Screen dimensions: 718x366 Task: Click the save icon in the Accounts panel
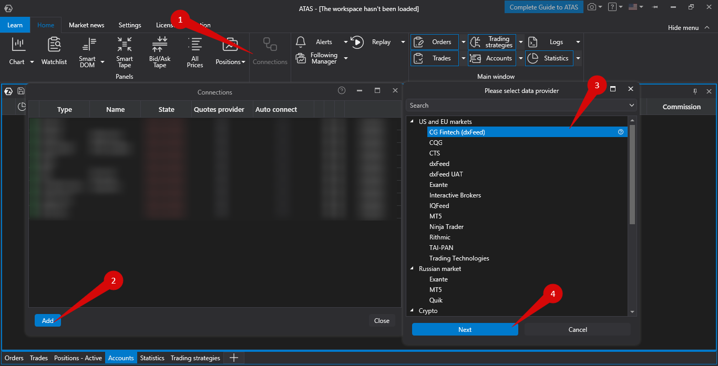[21, 91]
